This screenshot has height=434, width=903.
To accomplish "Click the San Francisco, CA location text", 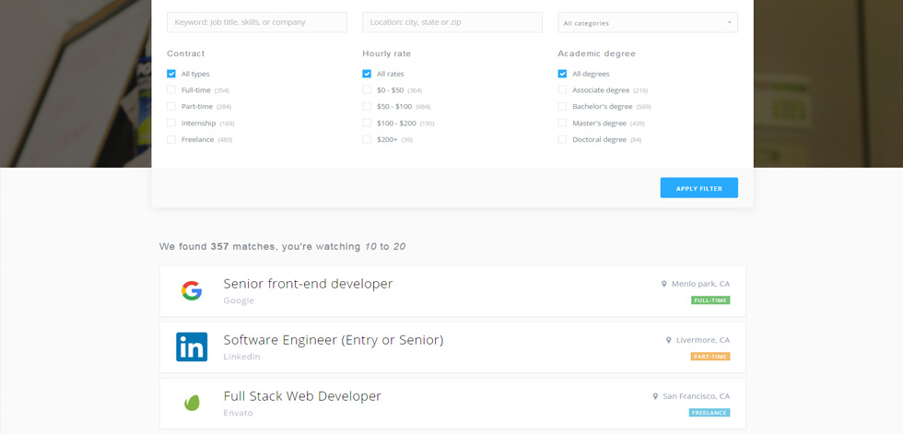I will [x=697, y=396].
